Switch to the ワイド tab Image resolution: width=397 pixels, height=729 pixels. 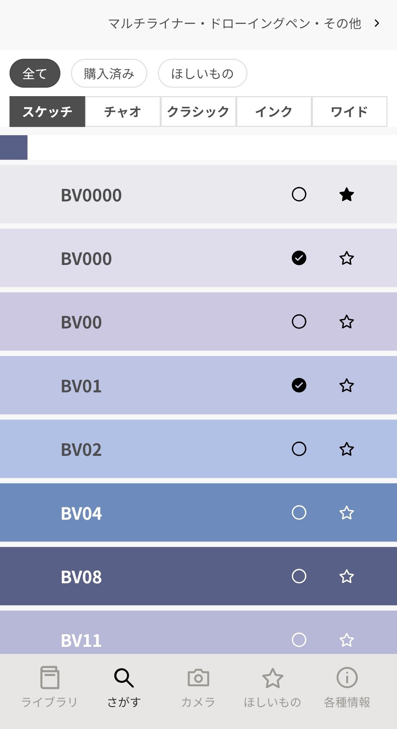(349, 111)
